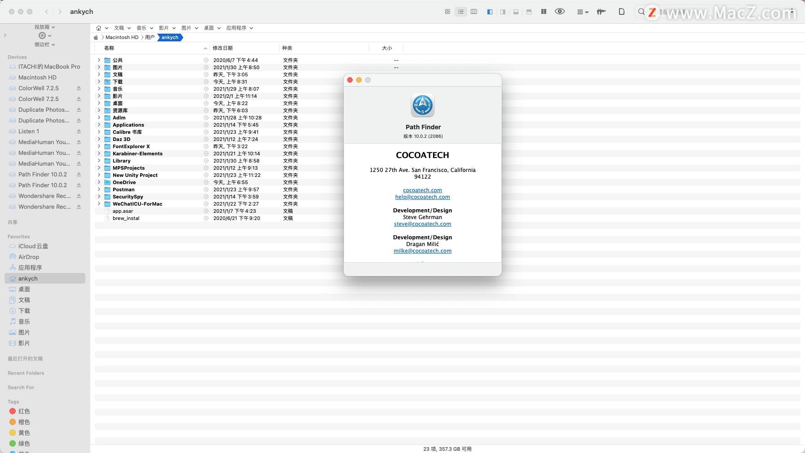805x453 pixels.
Task: Open 文稿 in the favorites bar
Action: 119,28
